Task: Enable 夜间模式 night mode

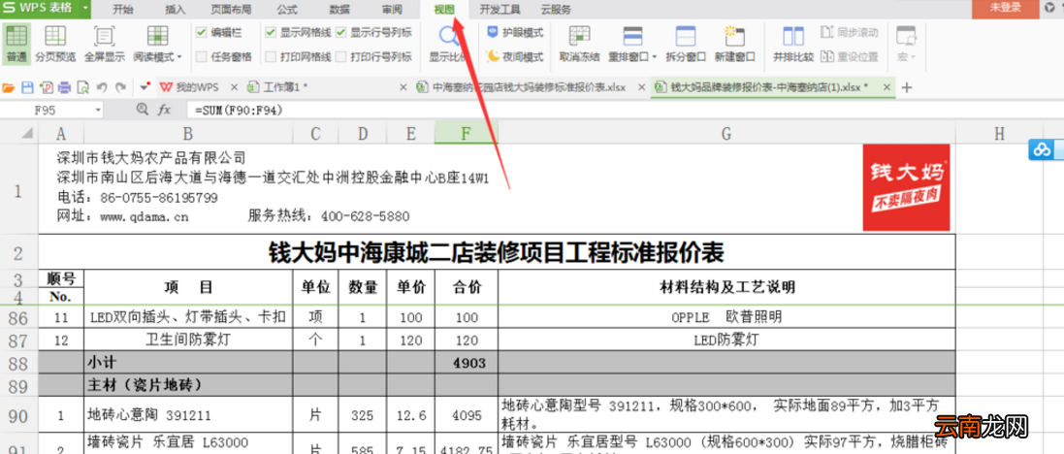Action: pyautogui.click(x=515, y=57)
